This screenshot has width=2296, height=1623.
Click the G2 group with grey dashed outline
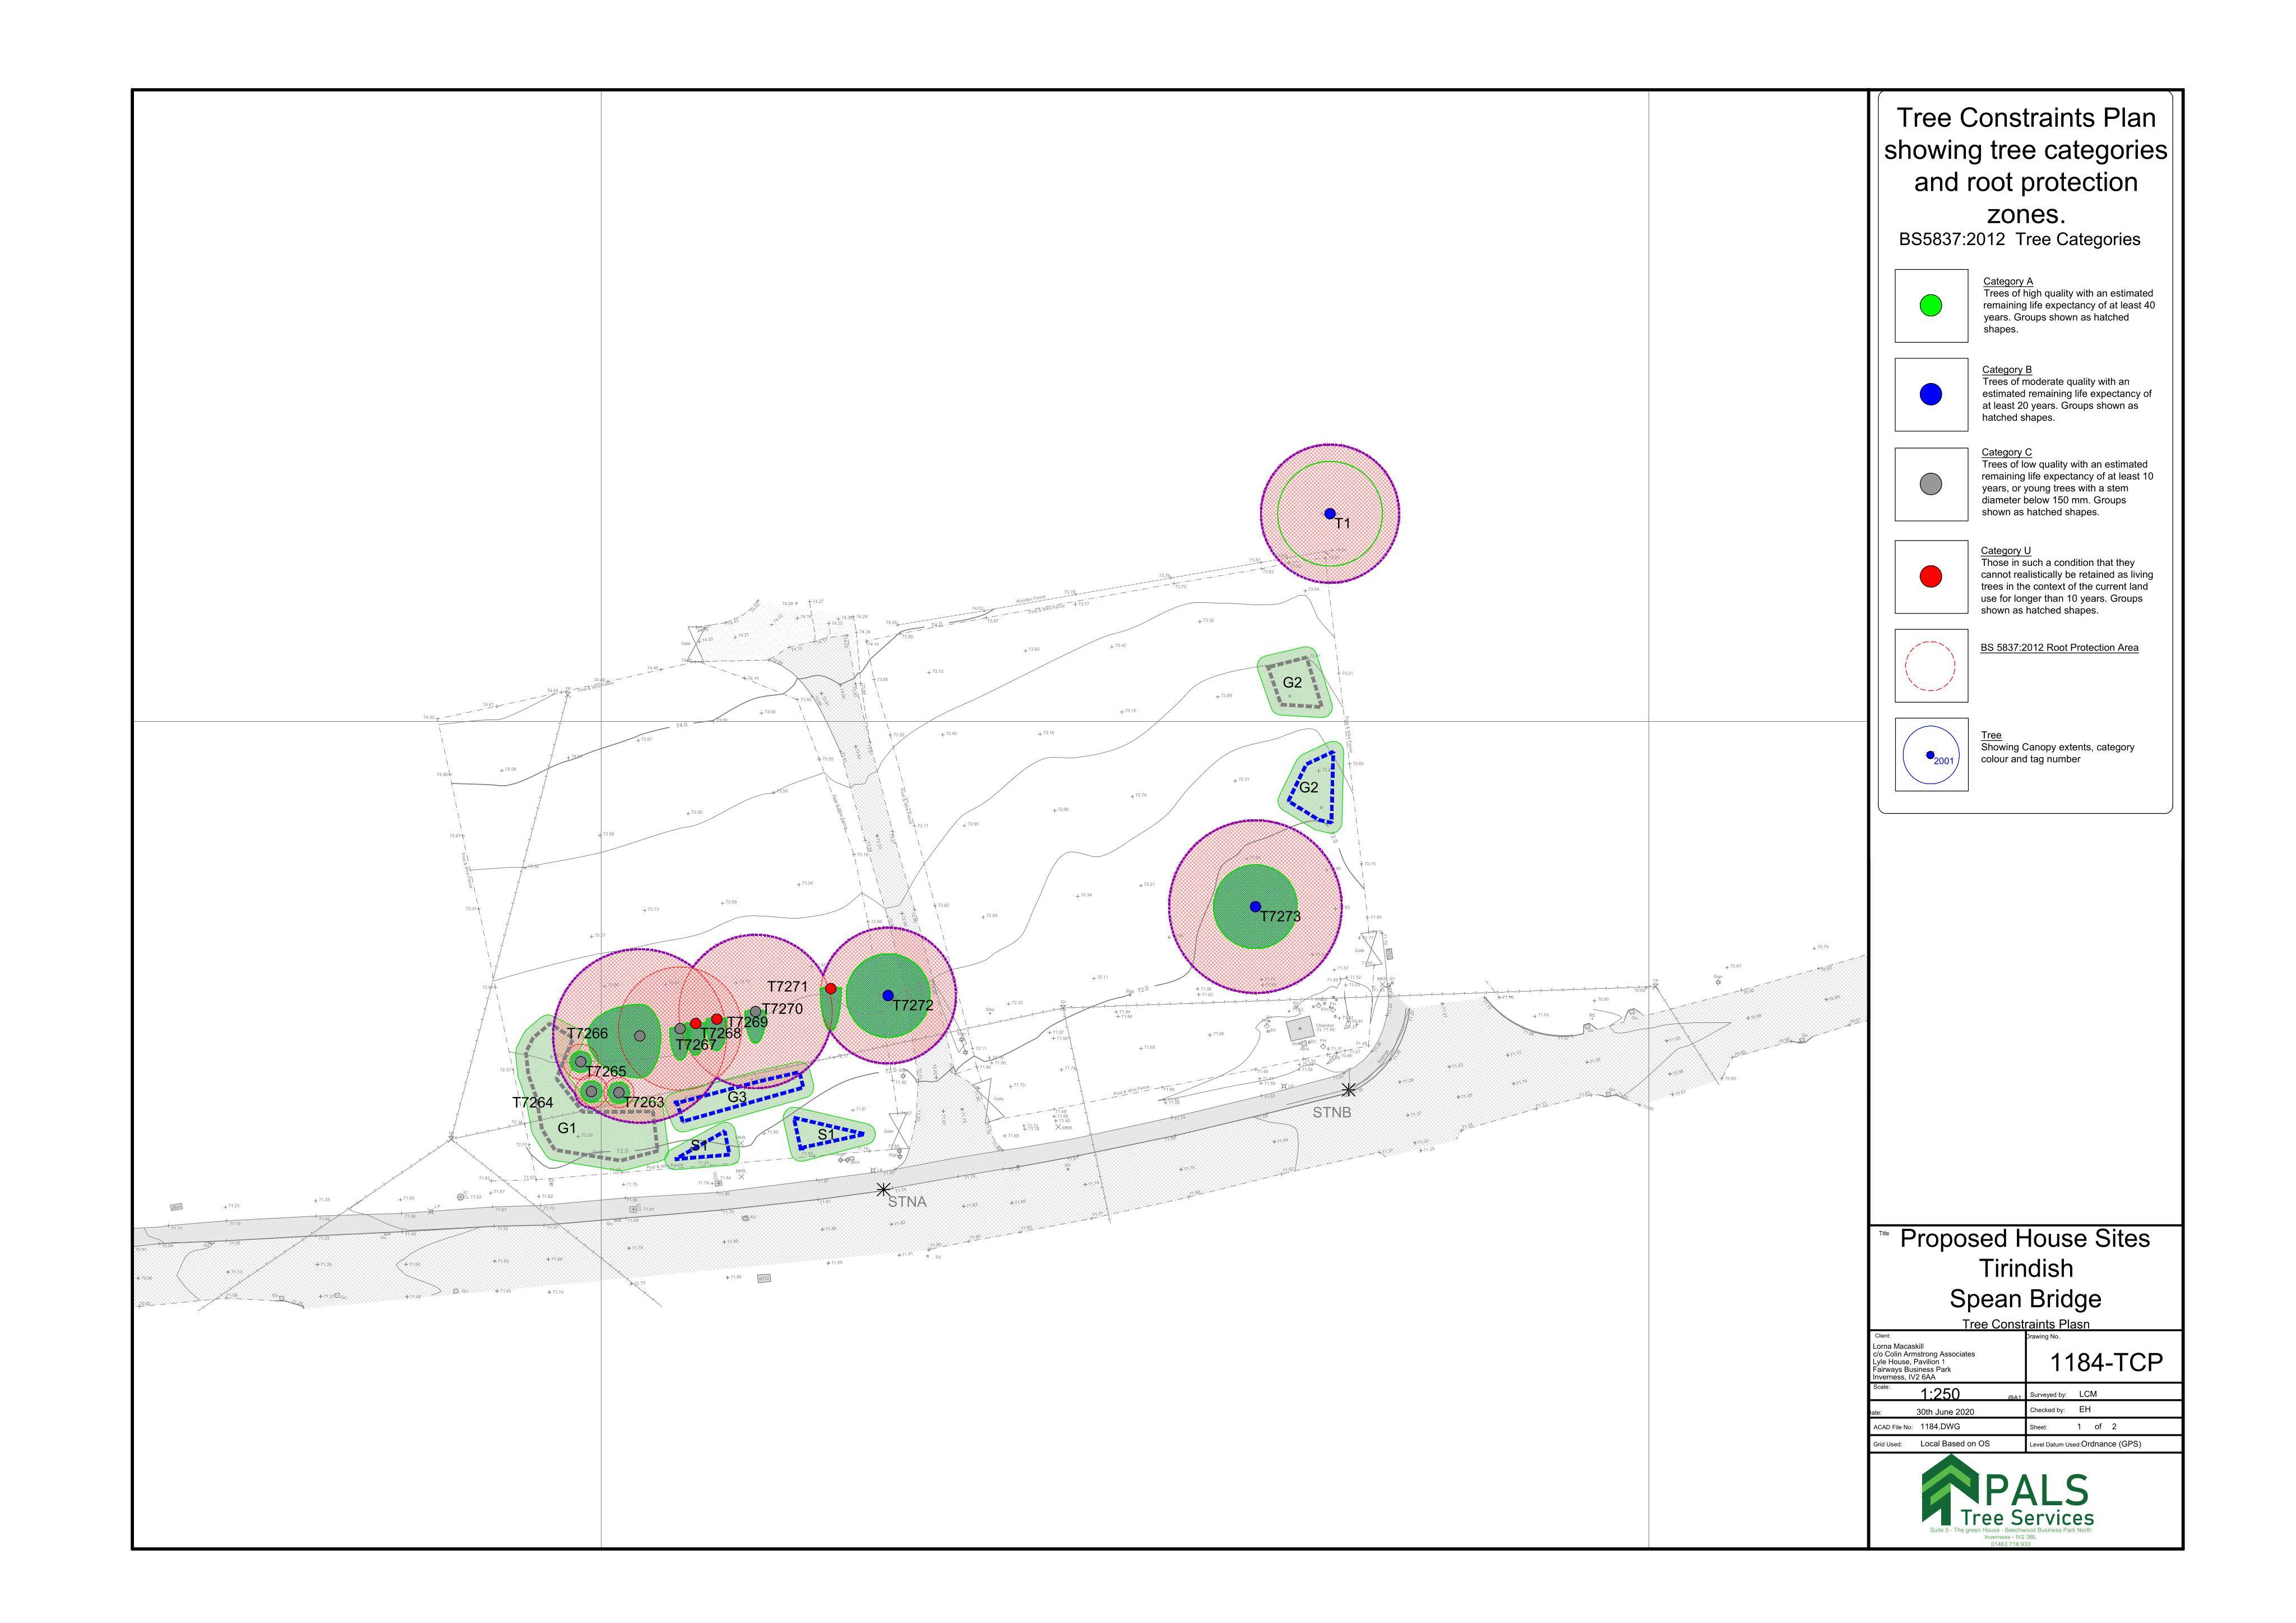pos(1294,683)
